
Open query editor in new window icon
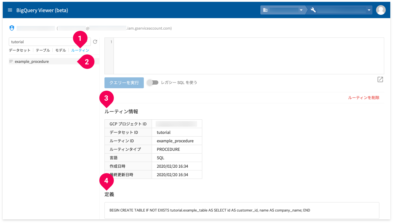(380, 79)
